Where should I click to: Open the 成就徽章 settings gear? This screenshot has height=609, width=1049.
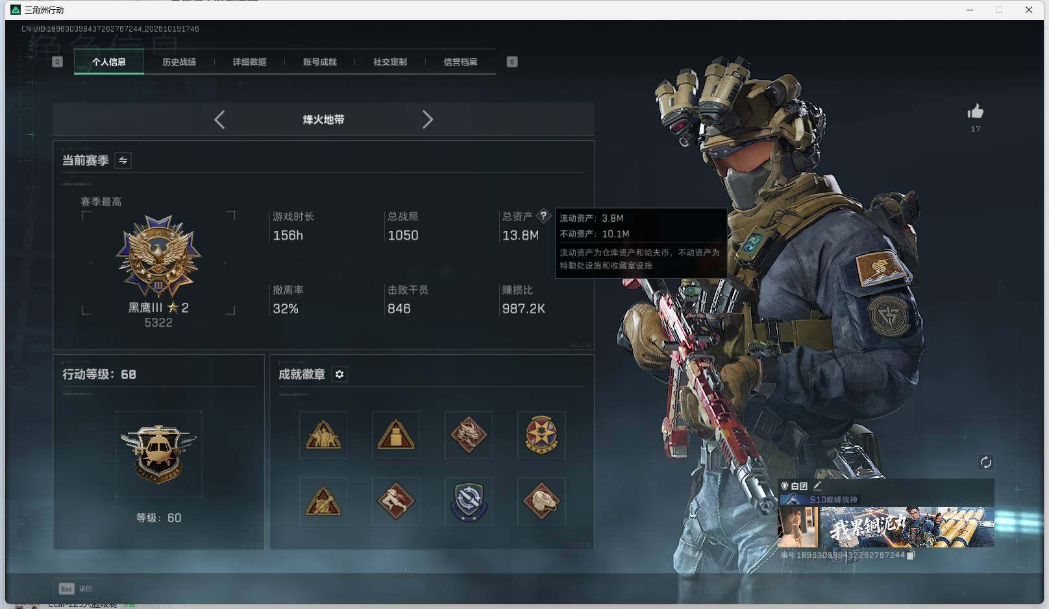pos(339,374)
